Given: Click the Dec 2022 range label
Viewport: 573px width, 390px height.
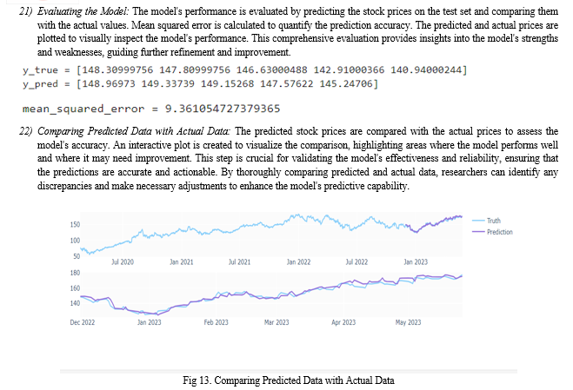Looking at the screenshot, I should click(x=82, y=322).
